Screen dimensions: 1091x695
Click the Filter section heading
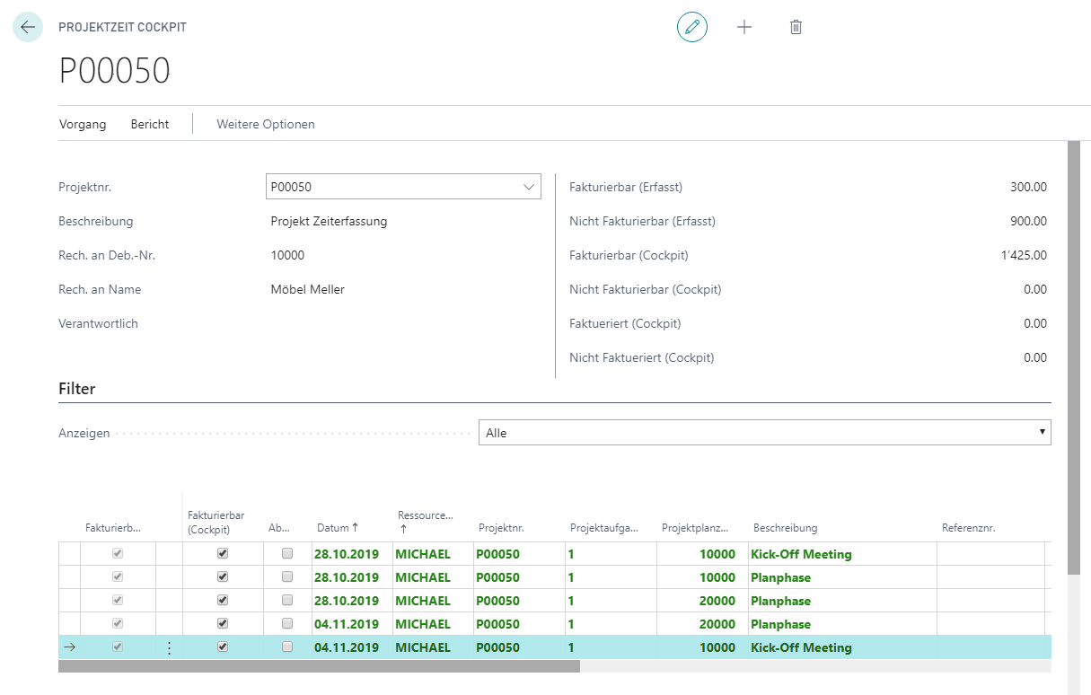[77, 389]
